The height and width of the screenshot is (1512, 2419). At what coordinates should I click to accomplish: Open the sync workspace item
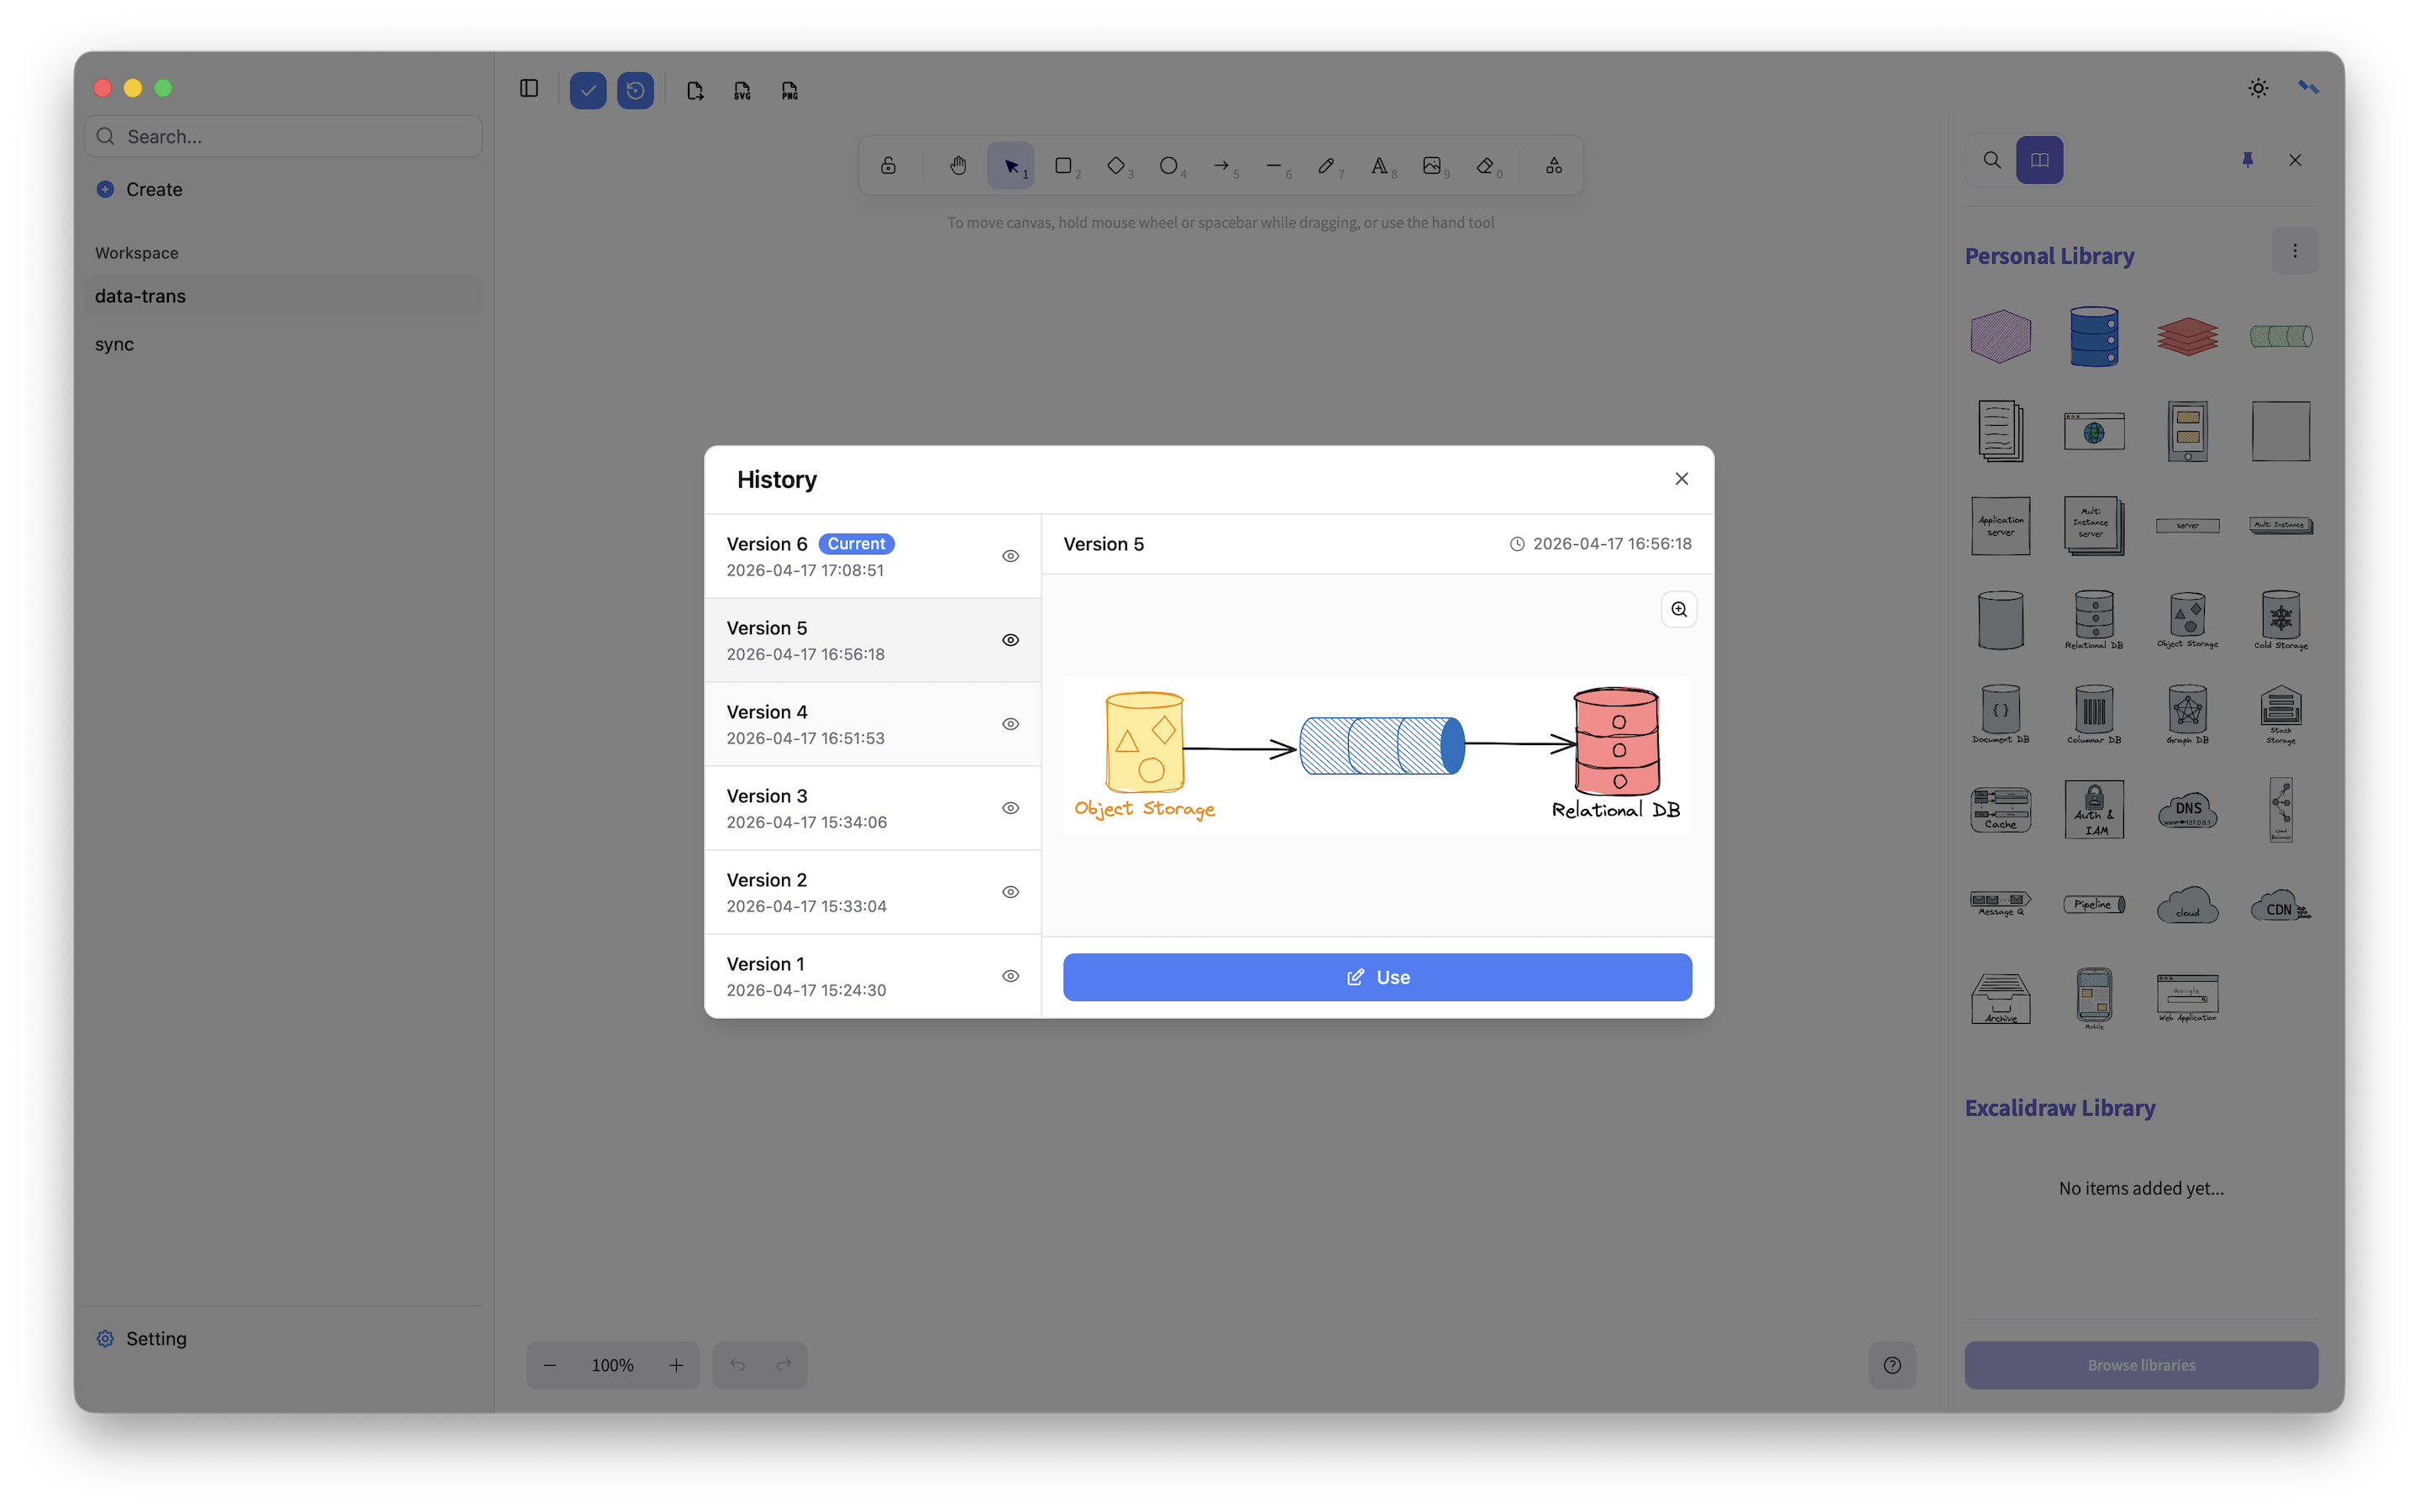point(284,344)
